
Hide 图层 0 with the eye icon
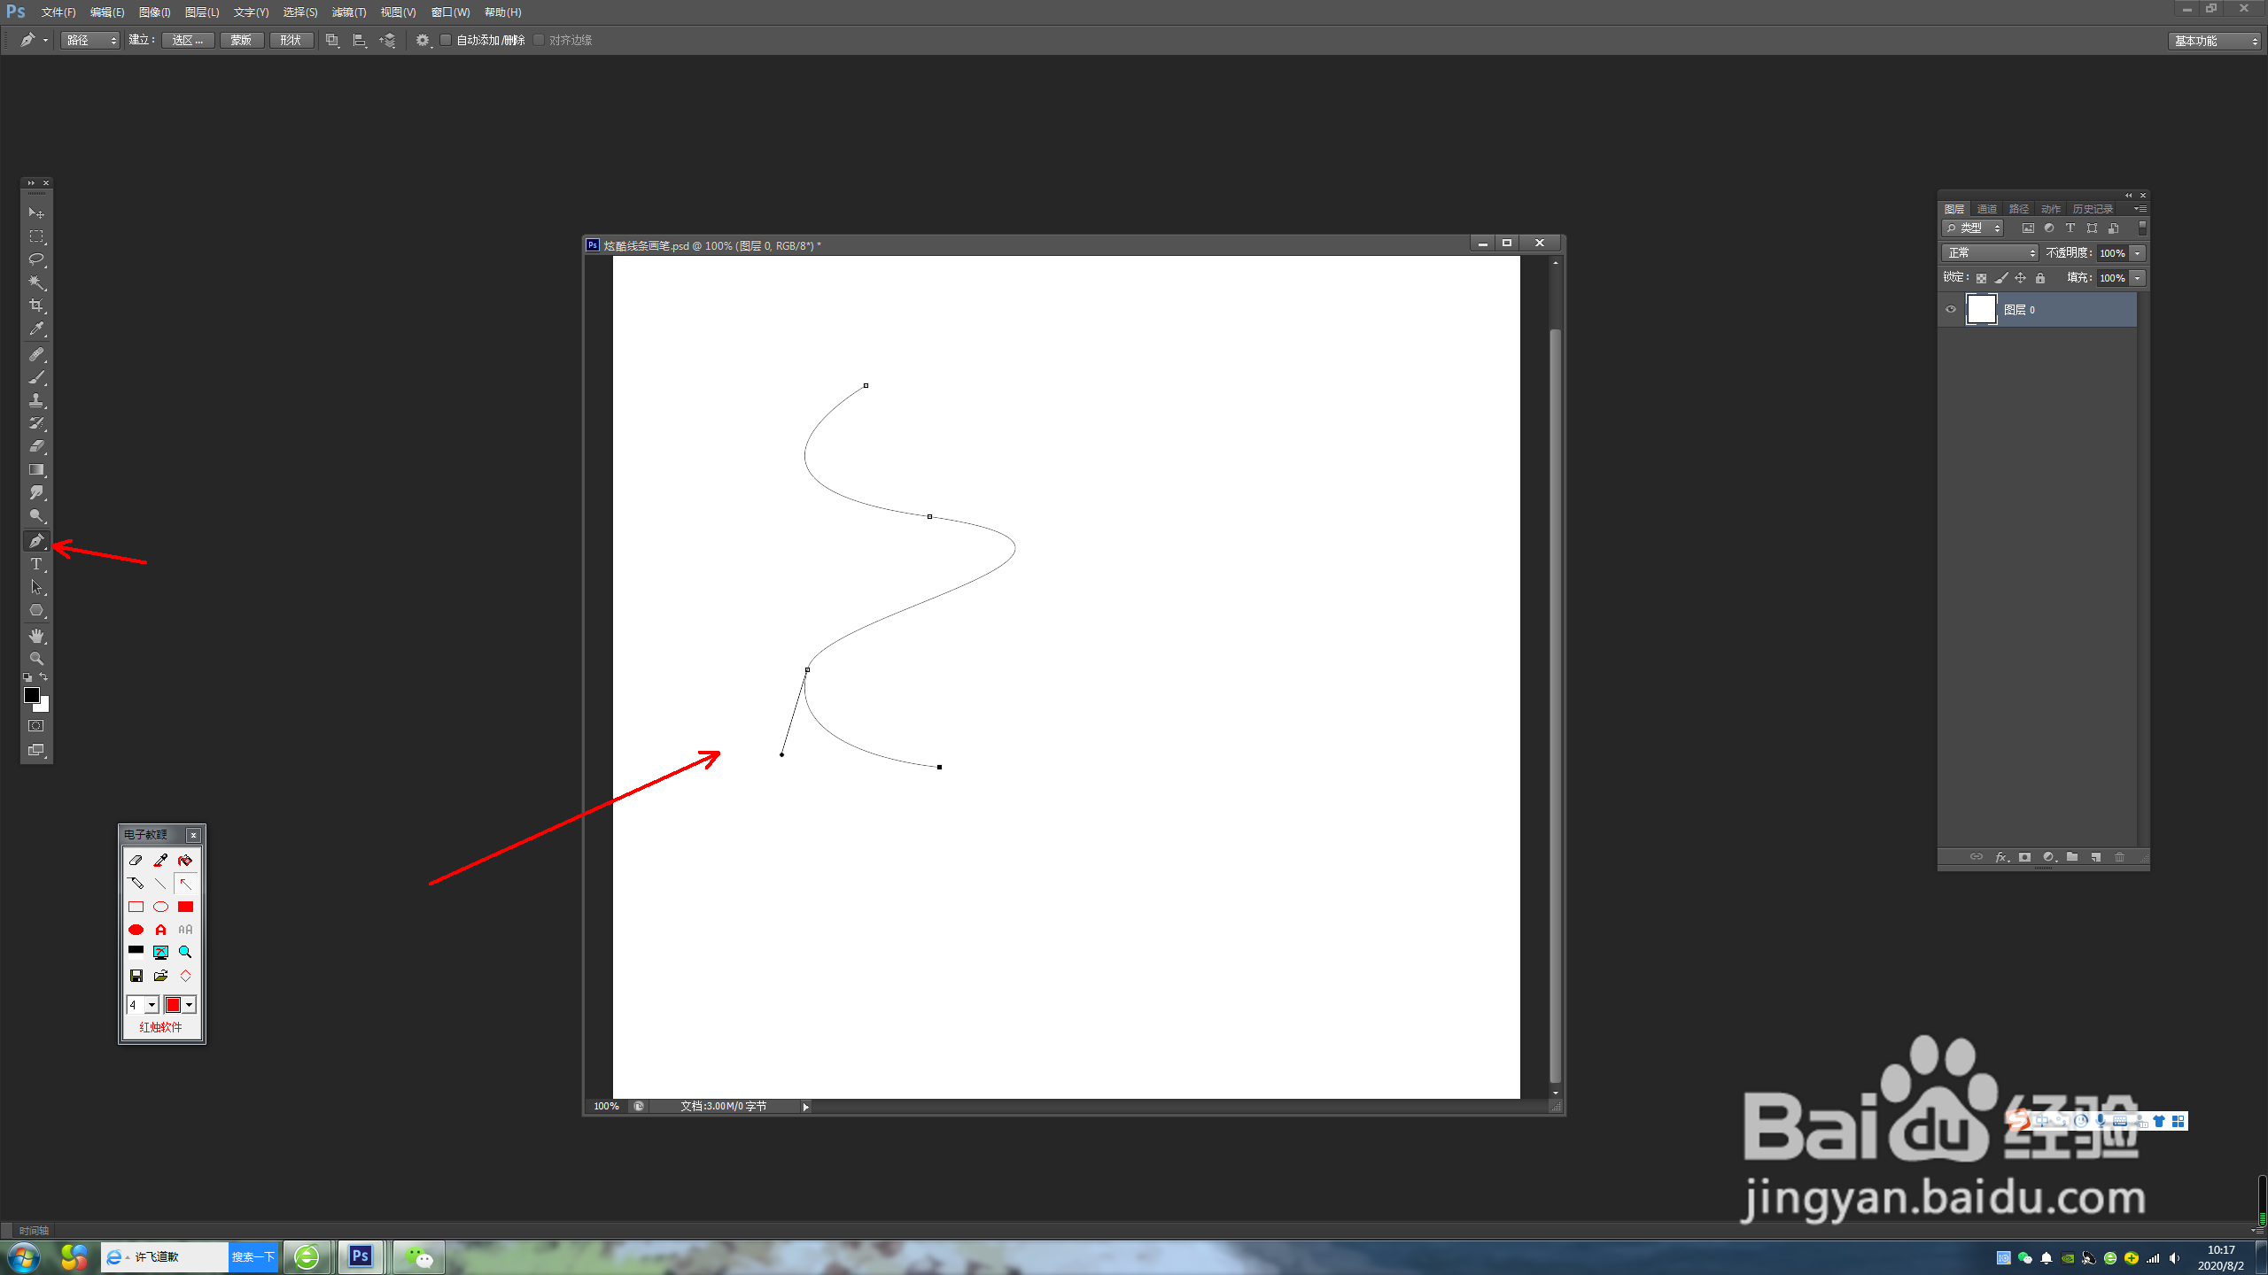[x=1951, y=310]
